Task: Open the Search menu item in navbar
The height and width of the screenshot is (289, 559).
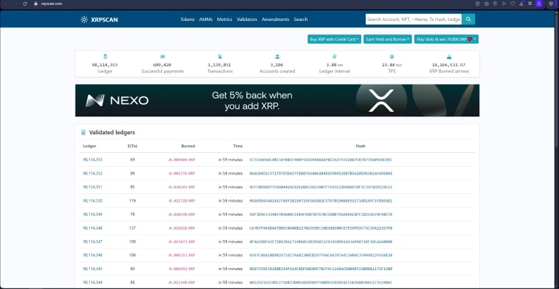Action: tap(300, 20)
